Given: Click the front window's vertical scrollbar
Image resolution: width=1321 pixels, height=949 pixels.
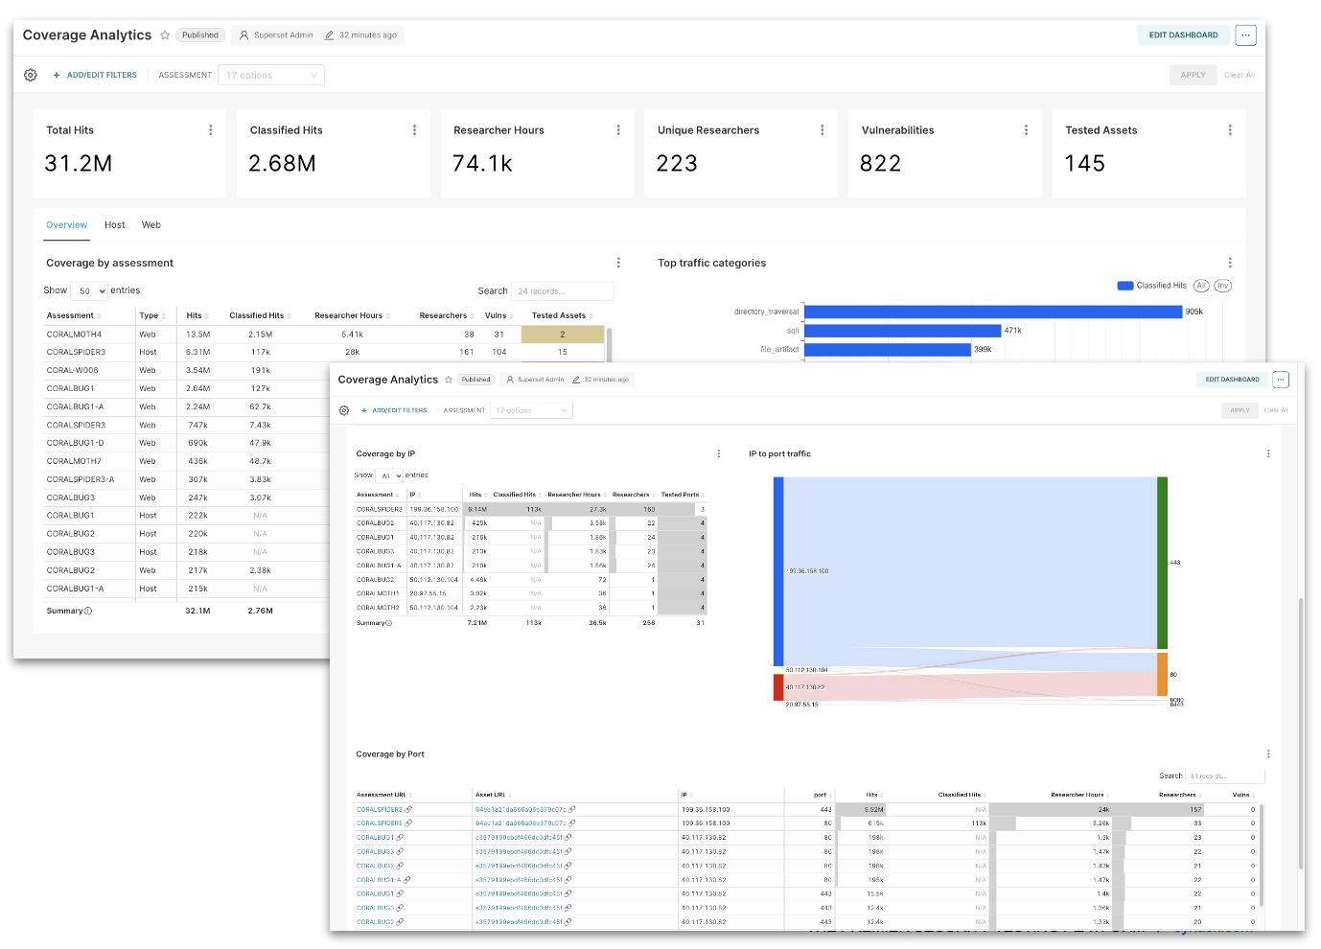Looking at the screenshot, I should 1301,733.
